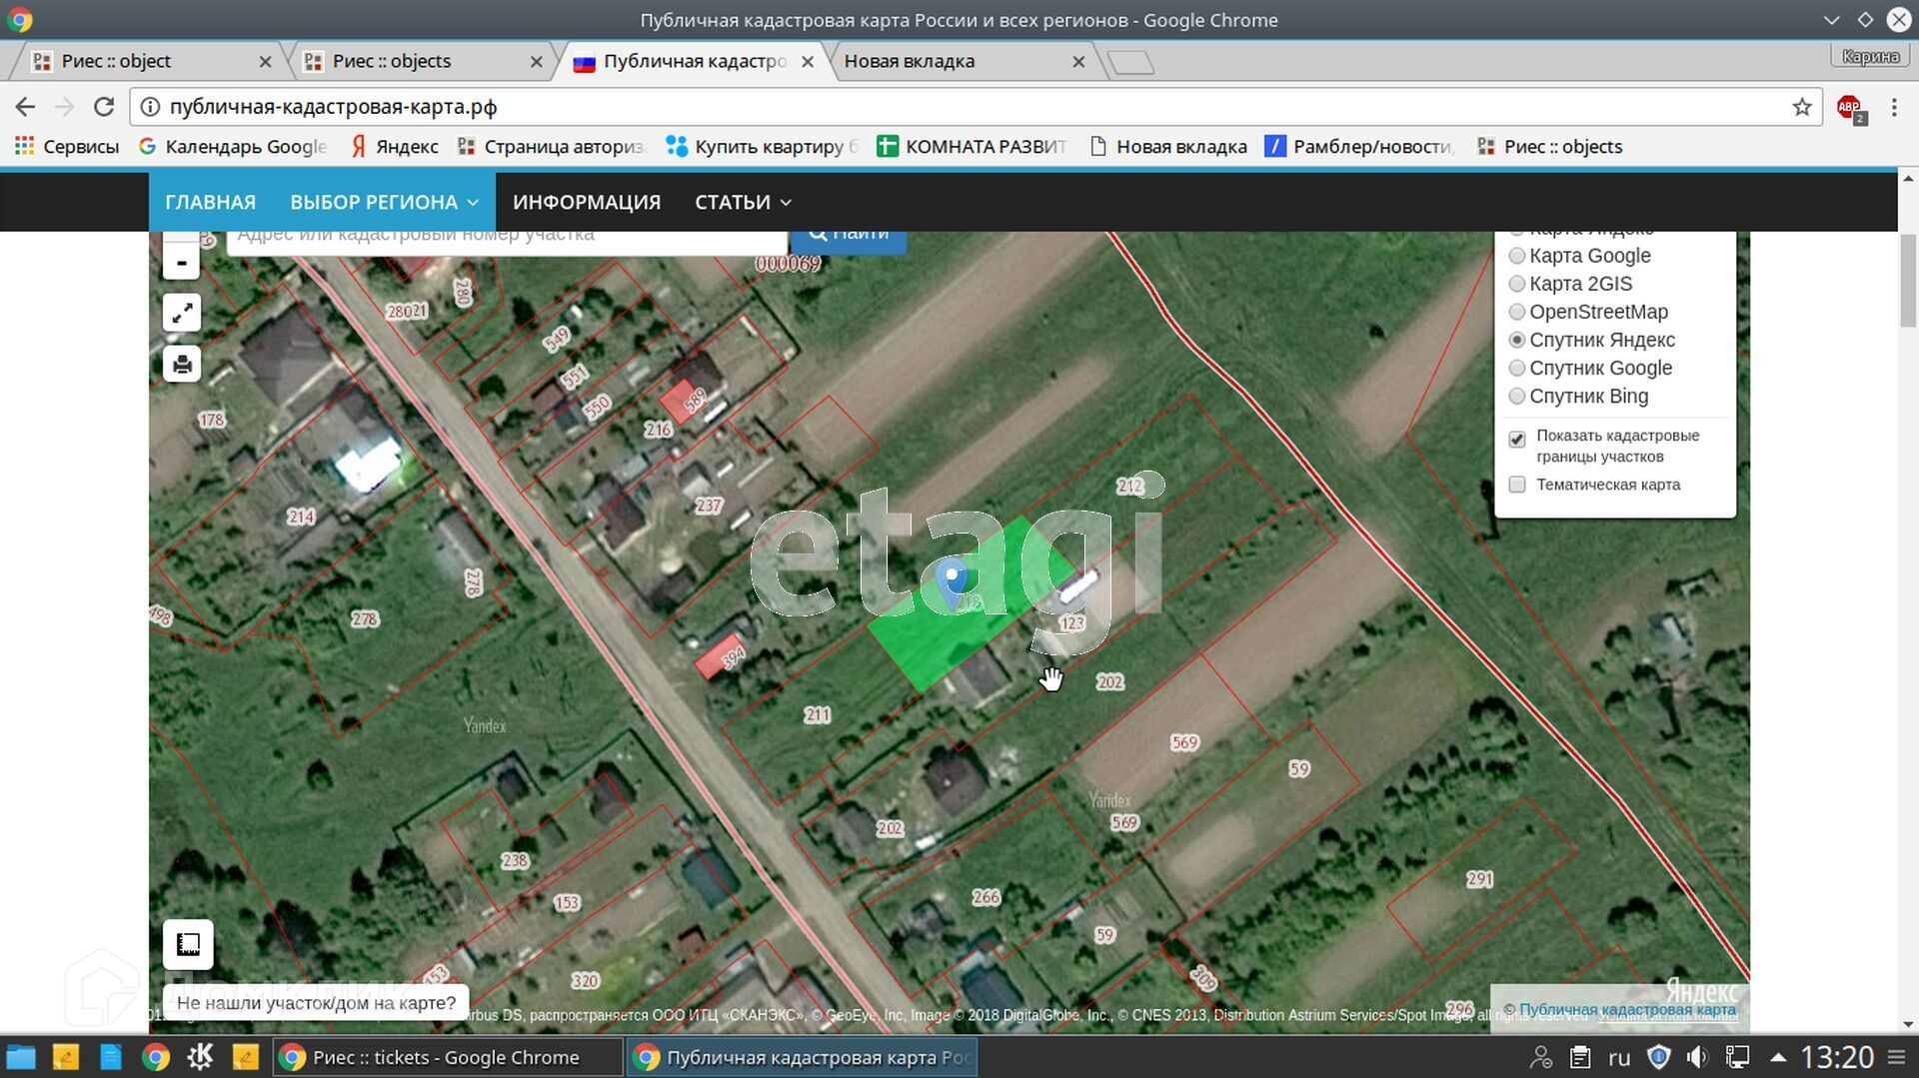Open the volume control in system tray
The width and height of the screenshot is (1919, 1078).
click(1697, 1057)
